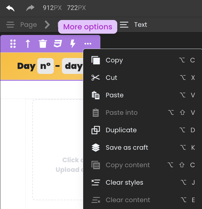Click the undo arrow icon
Screen dimensions: 202x209
[10, 8]
